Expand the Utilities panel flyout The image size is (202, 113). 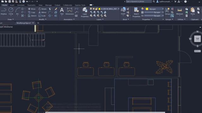[x=181, y=19]
